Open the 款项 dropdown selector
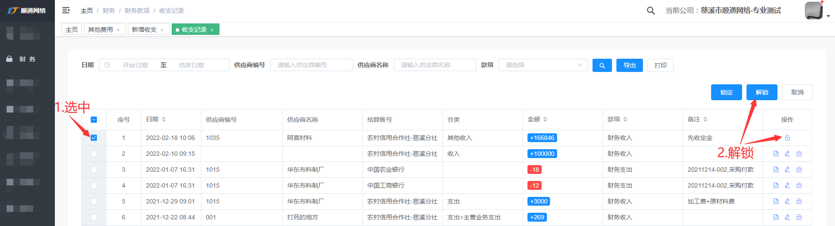Viewport: 835px width, 226px height. [x=543, y=65]
